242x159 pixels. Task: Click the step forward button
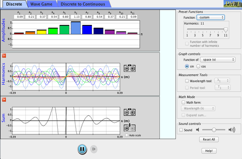[94, 149]
